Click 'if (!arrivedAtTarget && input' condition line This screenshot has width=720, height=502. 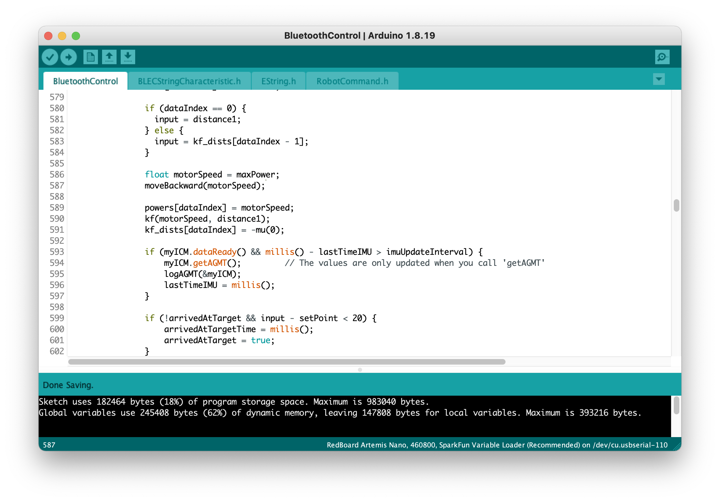(x=261, y=318)
